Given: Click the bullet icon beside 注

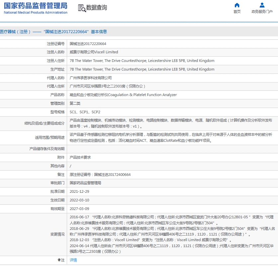Looking at the screenshot, I should point(59,260).
